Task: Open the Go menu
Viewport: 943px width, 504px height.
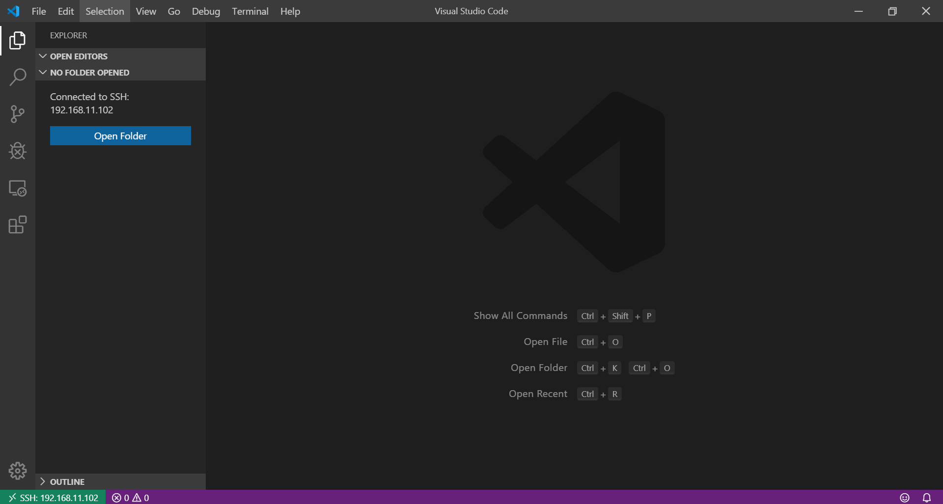Action: click(x=174, y=11)
